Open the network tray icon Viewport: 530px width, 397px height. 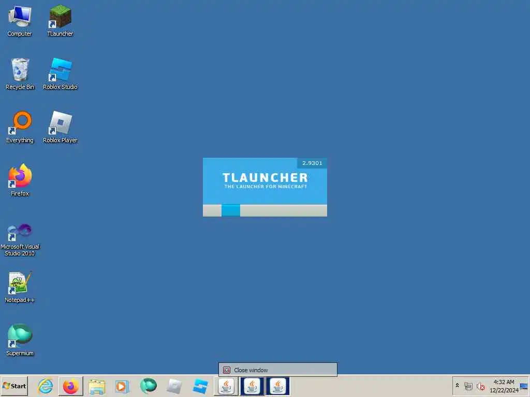click(468, 386)
